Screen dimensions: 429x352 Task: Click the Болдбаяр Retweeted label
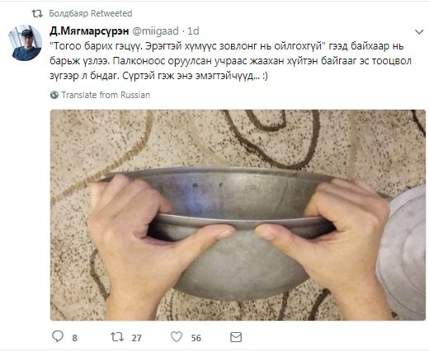91,13
